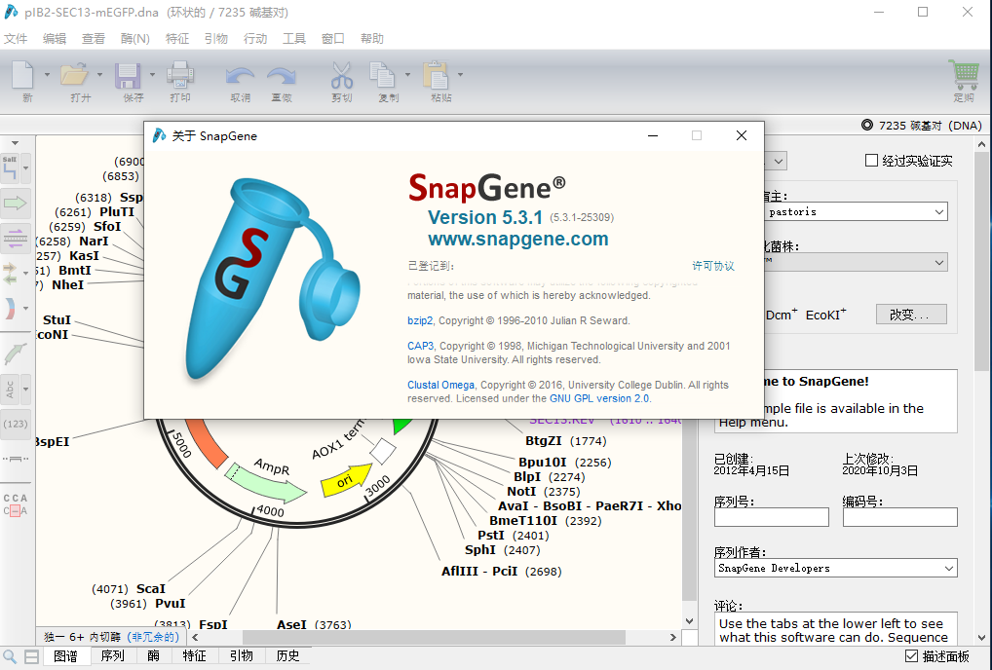Screen dimensions: 992x670
Task: Click the CCA sequence case sidebar icon
Action: 16,504
